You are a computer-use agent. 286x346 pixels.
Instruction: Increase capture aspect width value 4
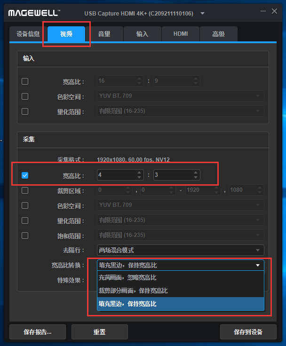(139, 173)
